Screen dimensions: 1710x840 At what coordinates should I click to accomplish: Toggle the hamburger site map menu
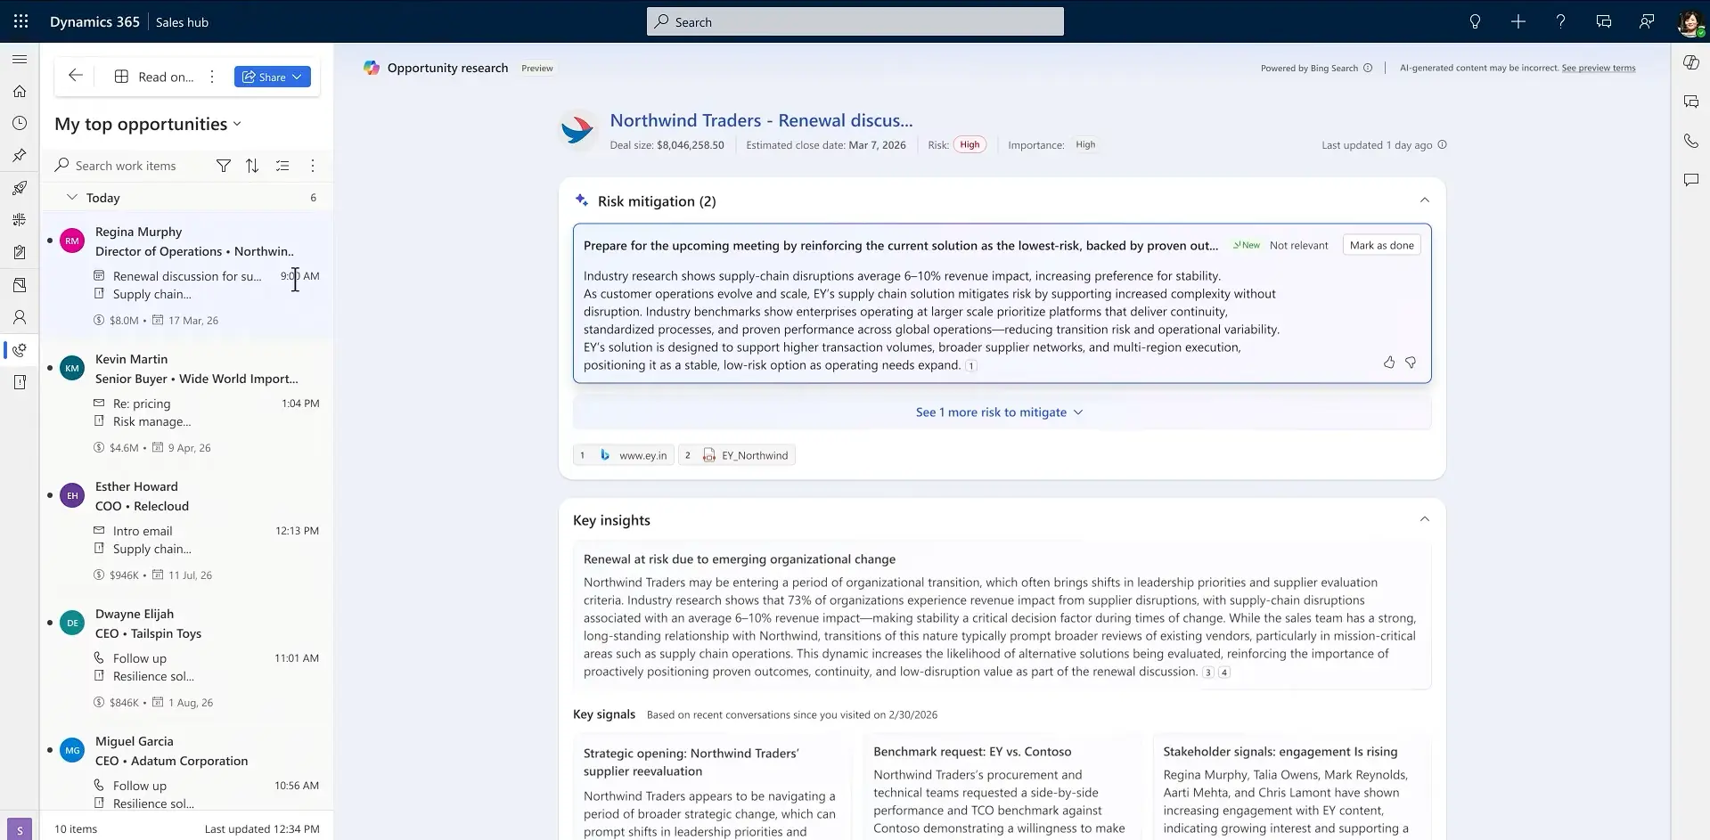(20, 59)
